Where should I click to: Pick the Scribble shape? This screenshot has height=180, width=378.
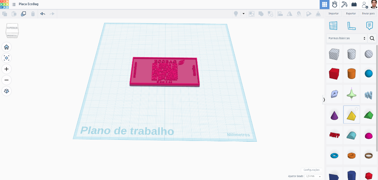point(334,94)
